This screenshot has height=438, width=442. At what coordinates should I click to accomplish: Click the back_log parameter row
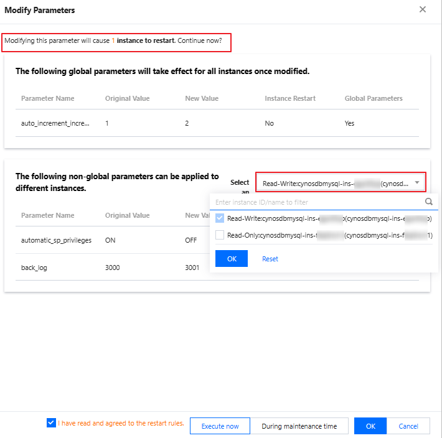click(35, 268)
